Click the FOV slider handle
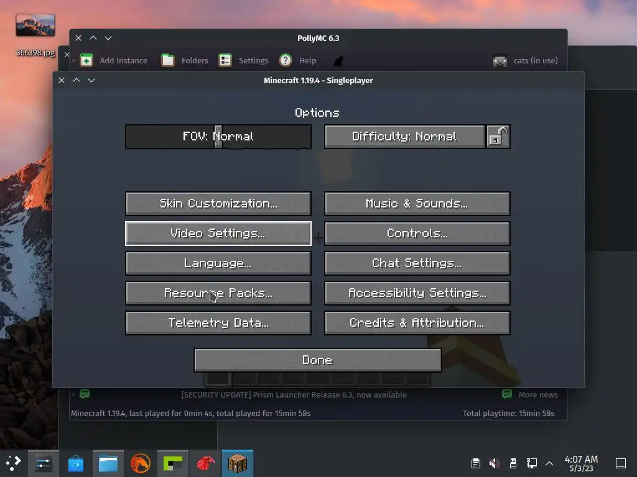The width and height of the screenshot is (637, 477). pyautogui.click(x=218, y=136)
